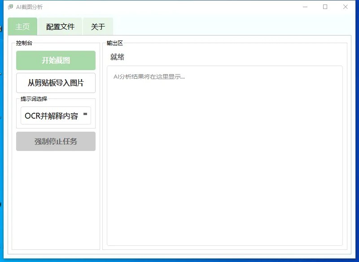Minimize the AI截图分析 window

(x=304, y=7)
